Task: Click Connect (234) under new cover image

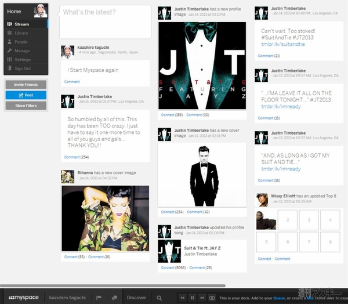Action: pyautogui.click(x=172, y=212)
